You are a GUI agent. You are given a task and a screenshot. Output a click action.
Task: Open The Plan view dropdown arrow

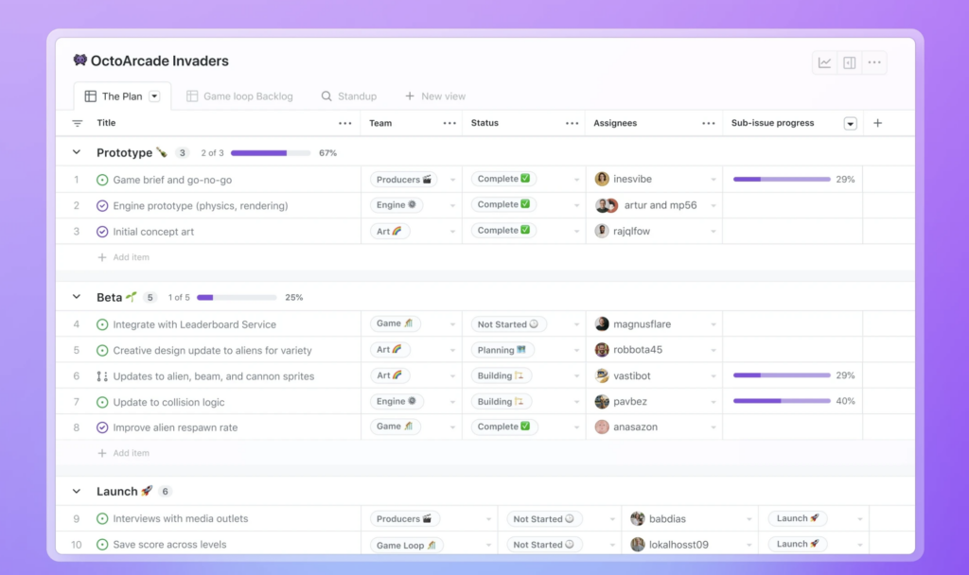coord(154,96)
